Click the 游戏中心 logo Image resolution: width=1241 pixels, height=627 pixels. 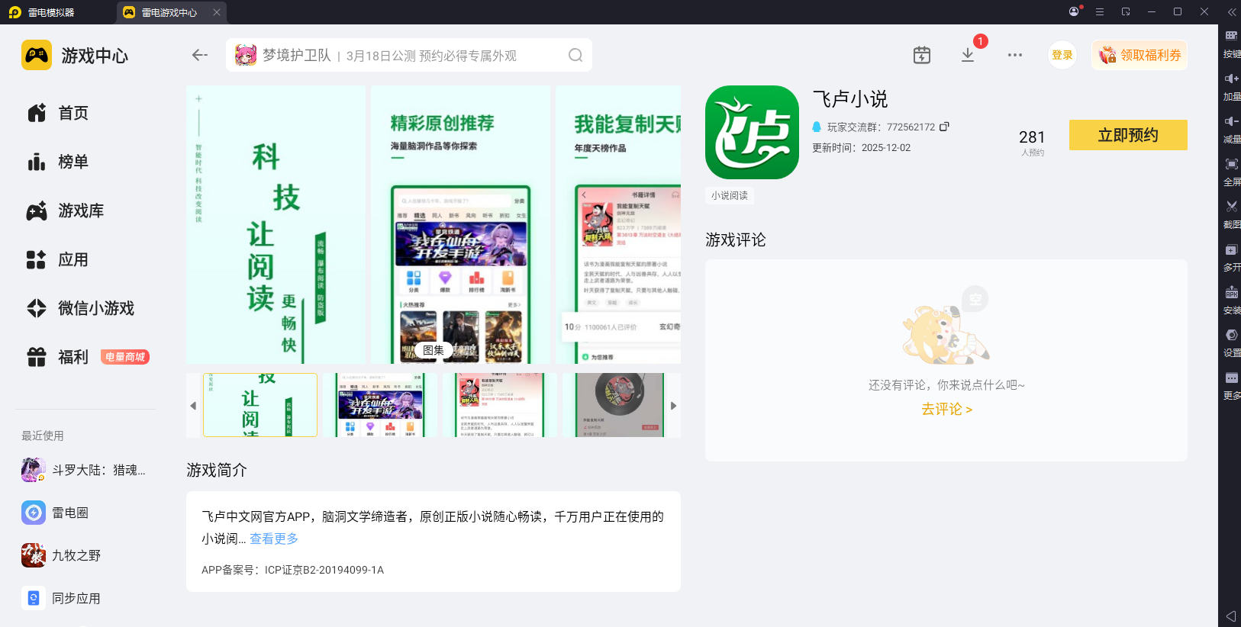tap(75, 55)
